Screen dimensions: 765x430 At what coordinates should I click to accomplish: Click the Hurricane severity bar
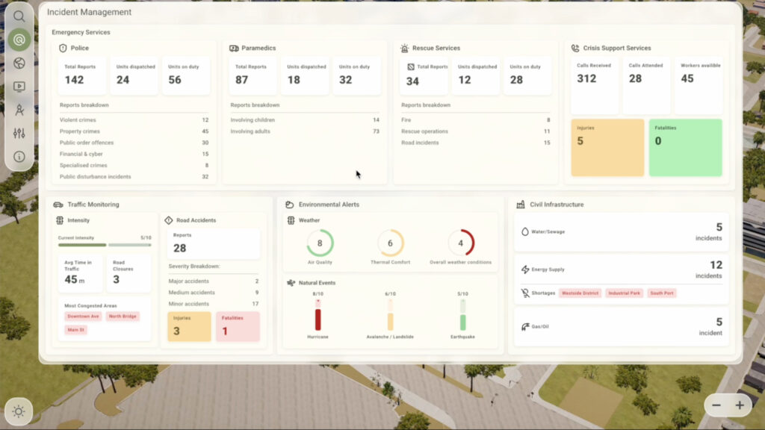318,315
